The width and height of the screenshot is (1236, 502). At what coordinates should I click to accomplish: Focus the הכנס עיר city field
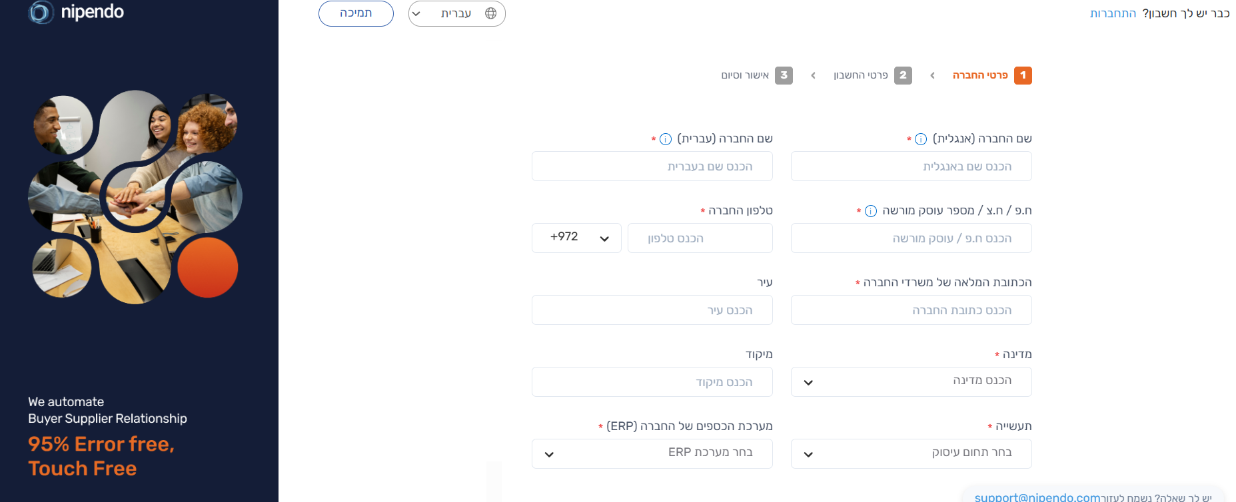652,310
